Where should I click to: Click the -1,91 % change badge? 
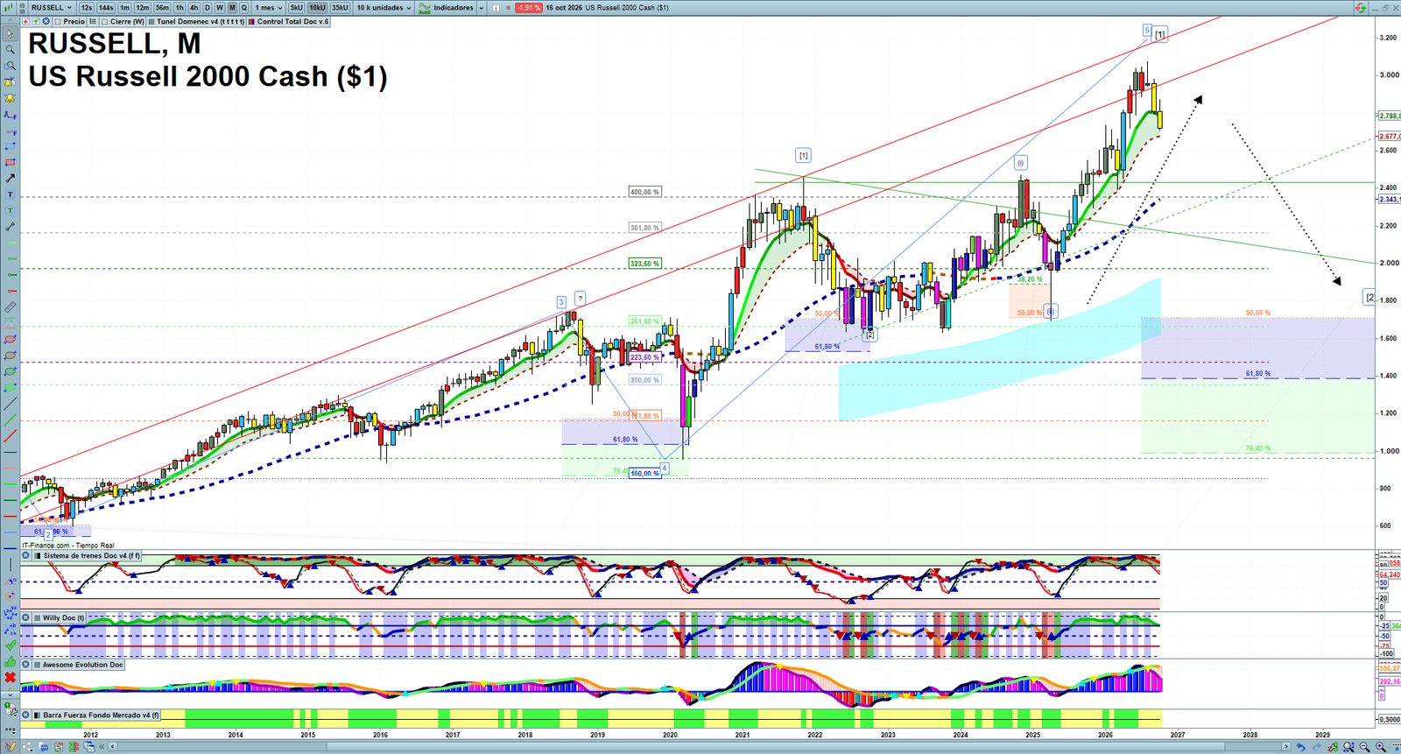528,8
